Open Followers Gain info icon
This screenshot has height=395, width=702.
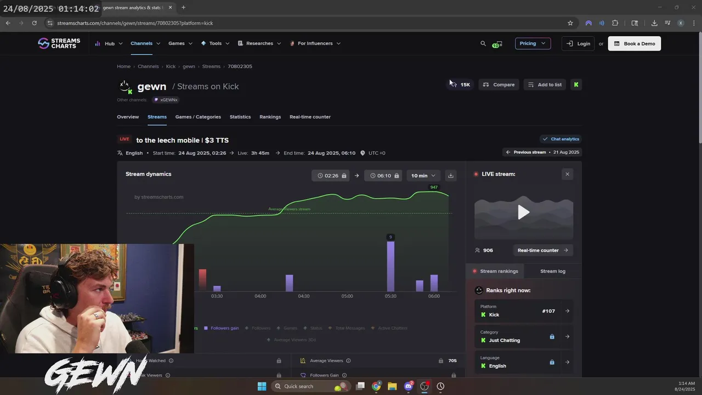(344, 375)
